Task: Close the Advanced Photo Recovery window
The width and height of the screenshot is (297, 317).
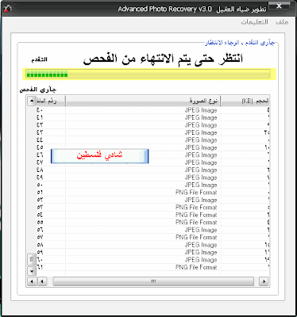Action: click(279, 6)
